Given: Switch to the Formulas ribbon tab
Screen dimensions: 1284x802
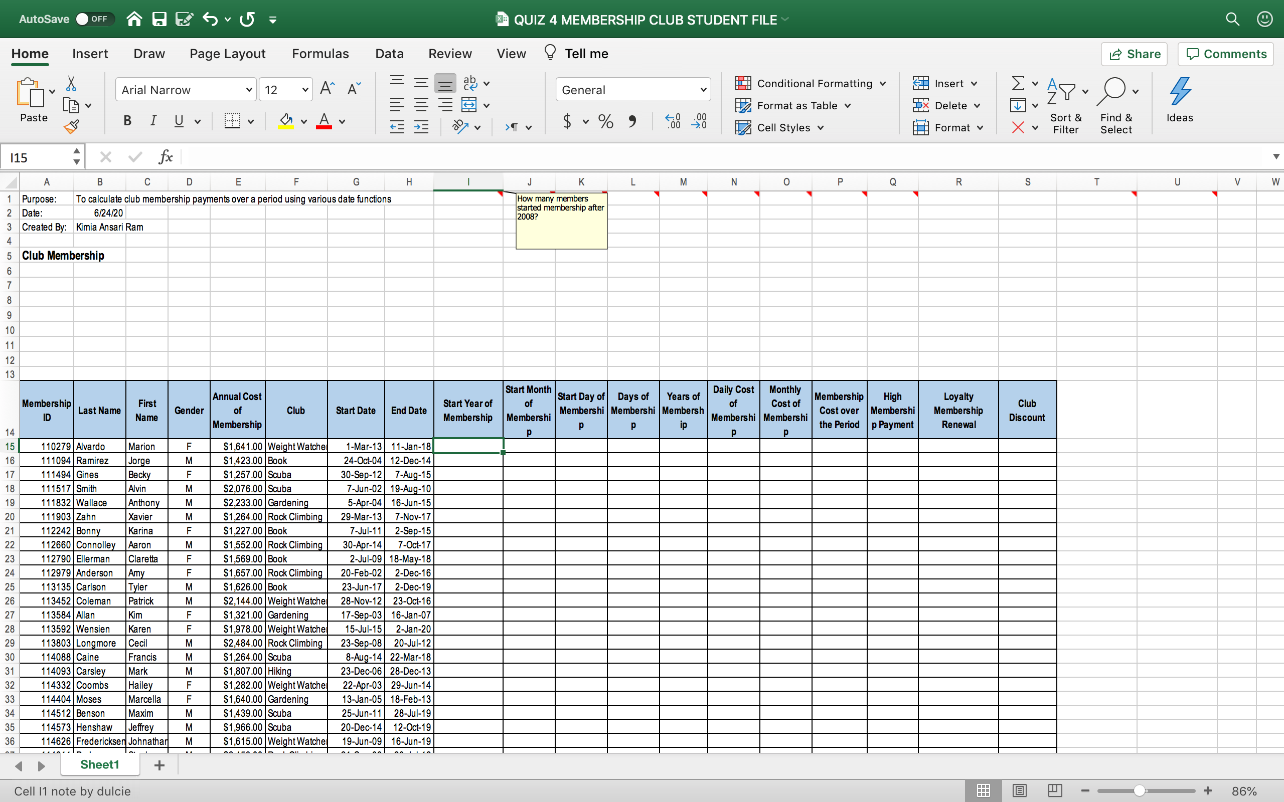Looking at the screenshot, I should 320,53.
